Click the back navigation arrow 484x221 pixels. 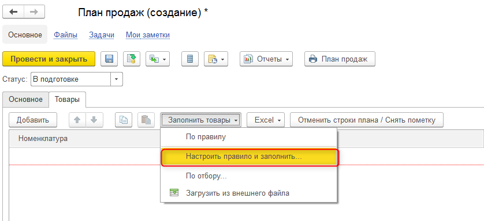(13, 12)
